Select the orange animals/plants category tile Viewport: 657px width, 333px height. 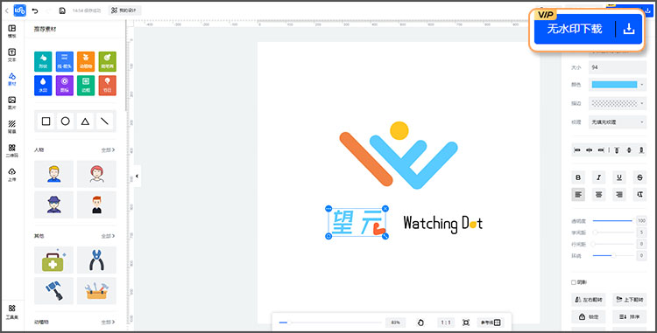[86, 61]
